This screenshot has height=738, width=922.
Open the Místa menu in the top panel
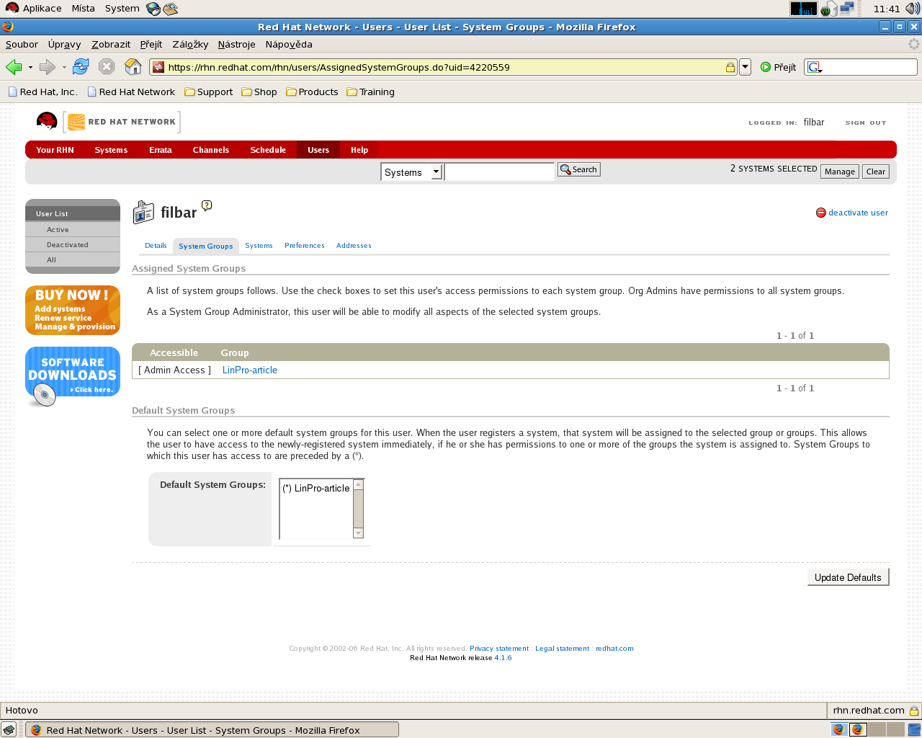point(83,9)
